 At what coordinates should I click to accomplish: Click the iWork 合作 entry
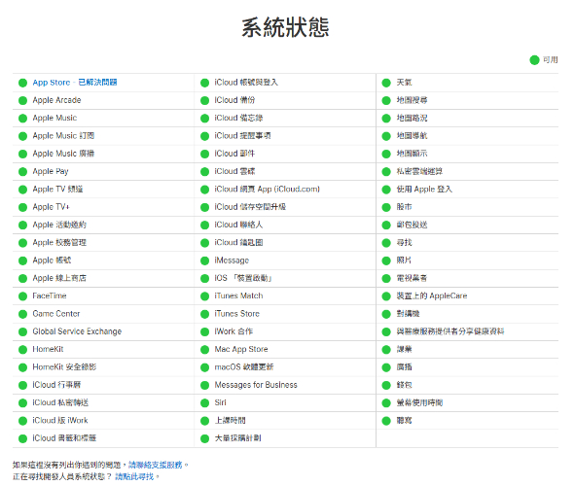point(234,331)
